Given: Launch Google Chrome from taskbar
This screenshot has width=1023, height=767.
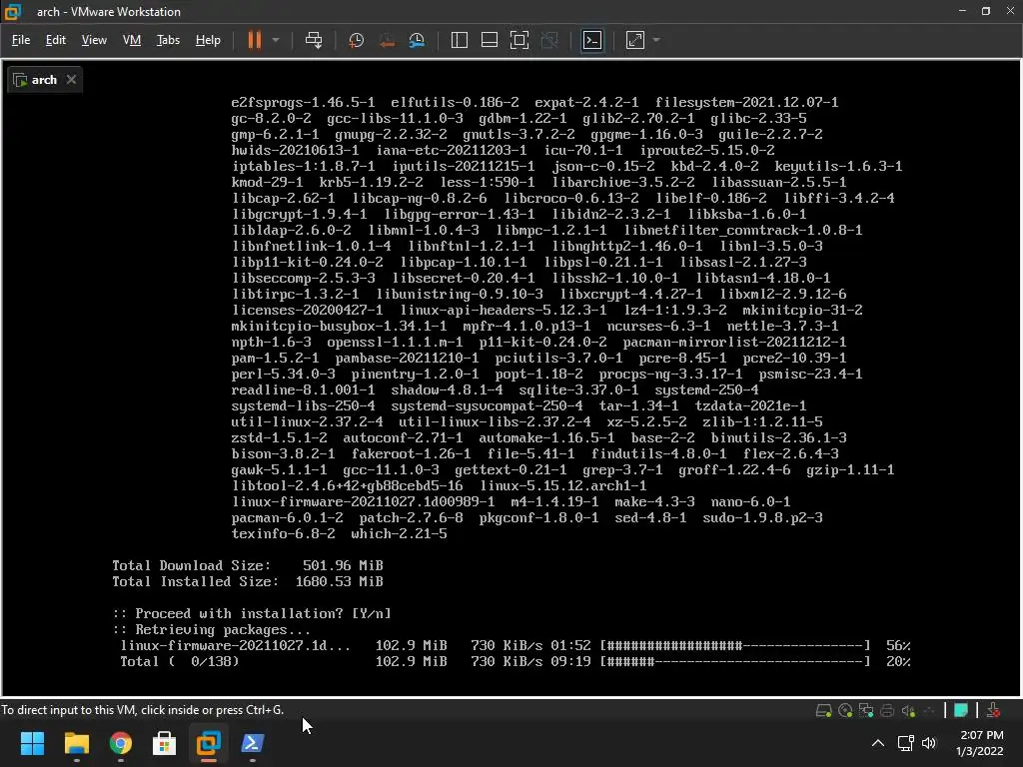Looking at the screenshot, I should point(121,743).
